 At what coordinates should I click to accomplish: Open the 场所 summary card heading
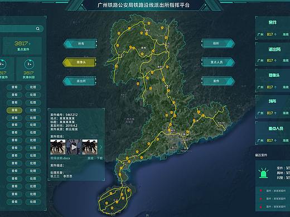[x=272, y=101]
